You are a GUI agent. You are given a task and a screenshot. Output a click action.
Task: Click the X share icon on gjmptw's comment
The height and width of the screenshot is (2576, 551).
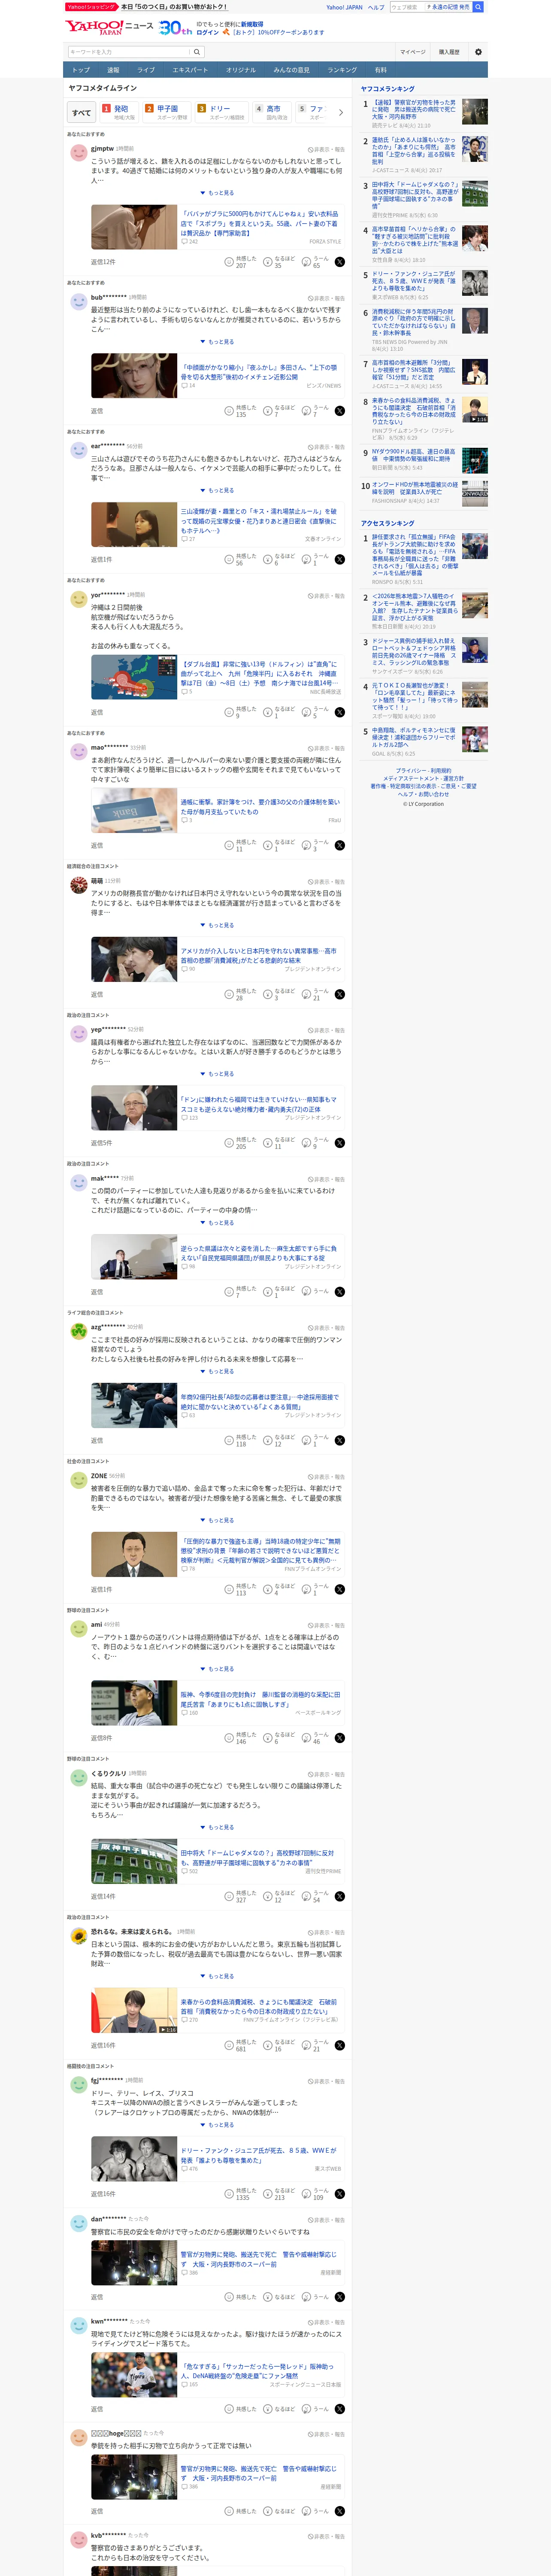pos(340,262)
